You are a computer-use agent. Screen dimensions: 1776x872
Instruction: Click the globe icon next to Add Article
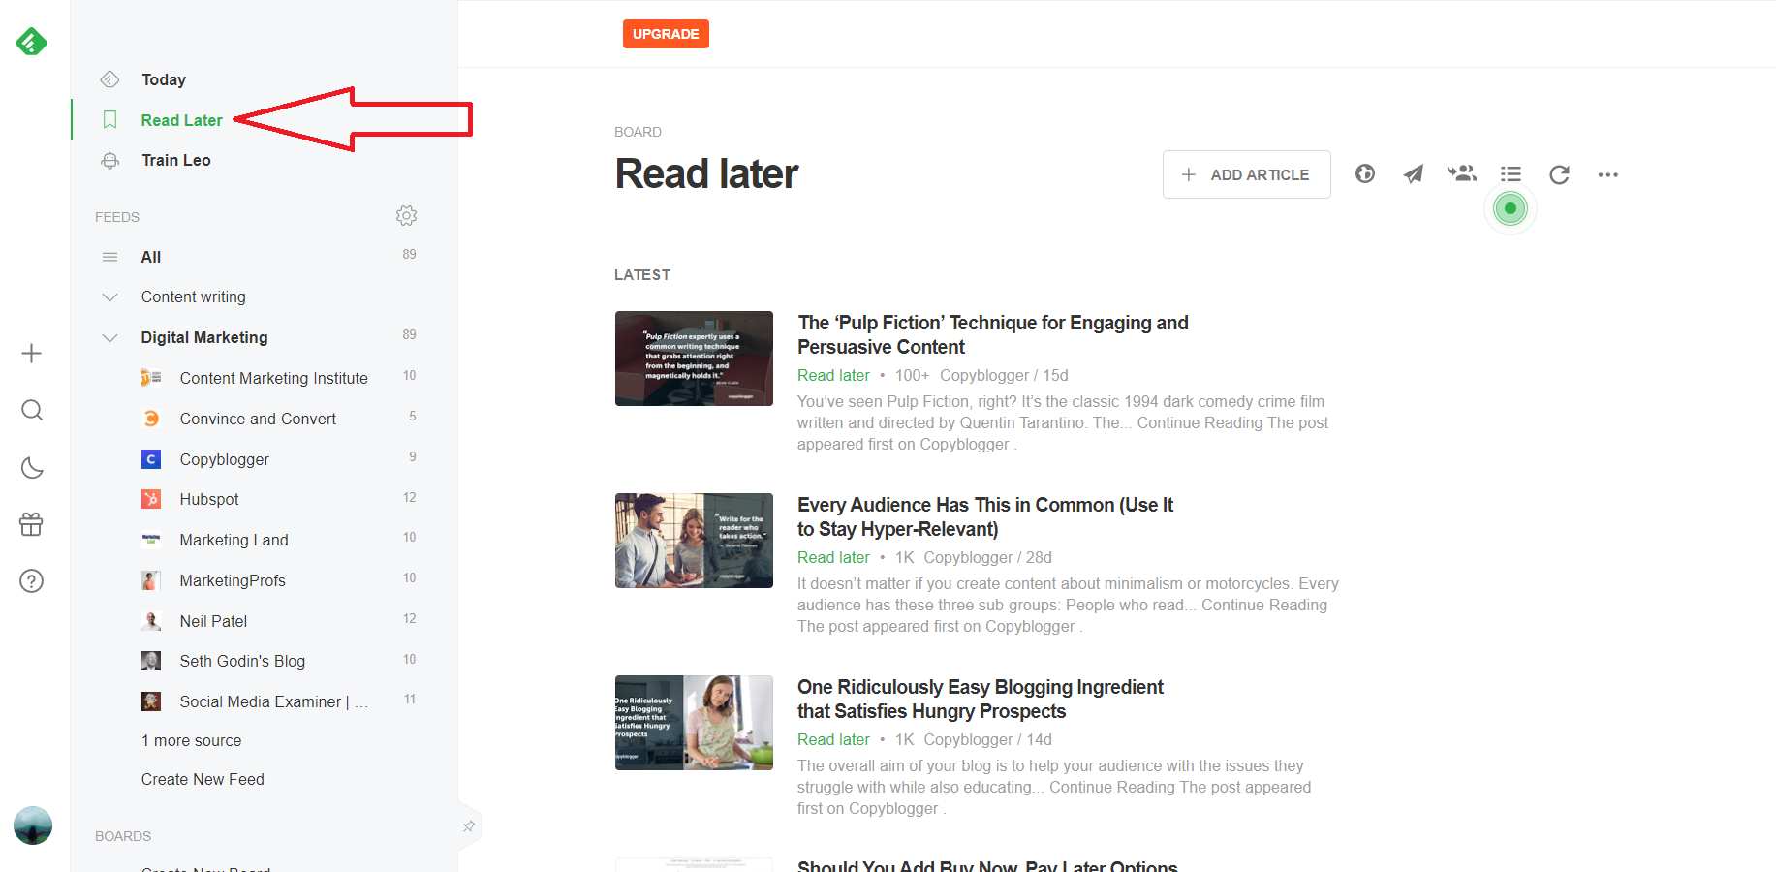click(1365, 174)
